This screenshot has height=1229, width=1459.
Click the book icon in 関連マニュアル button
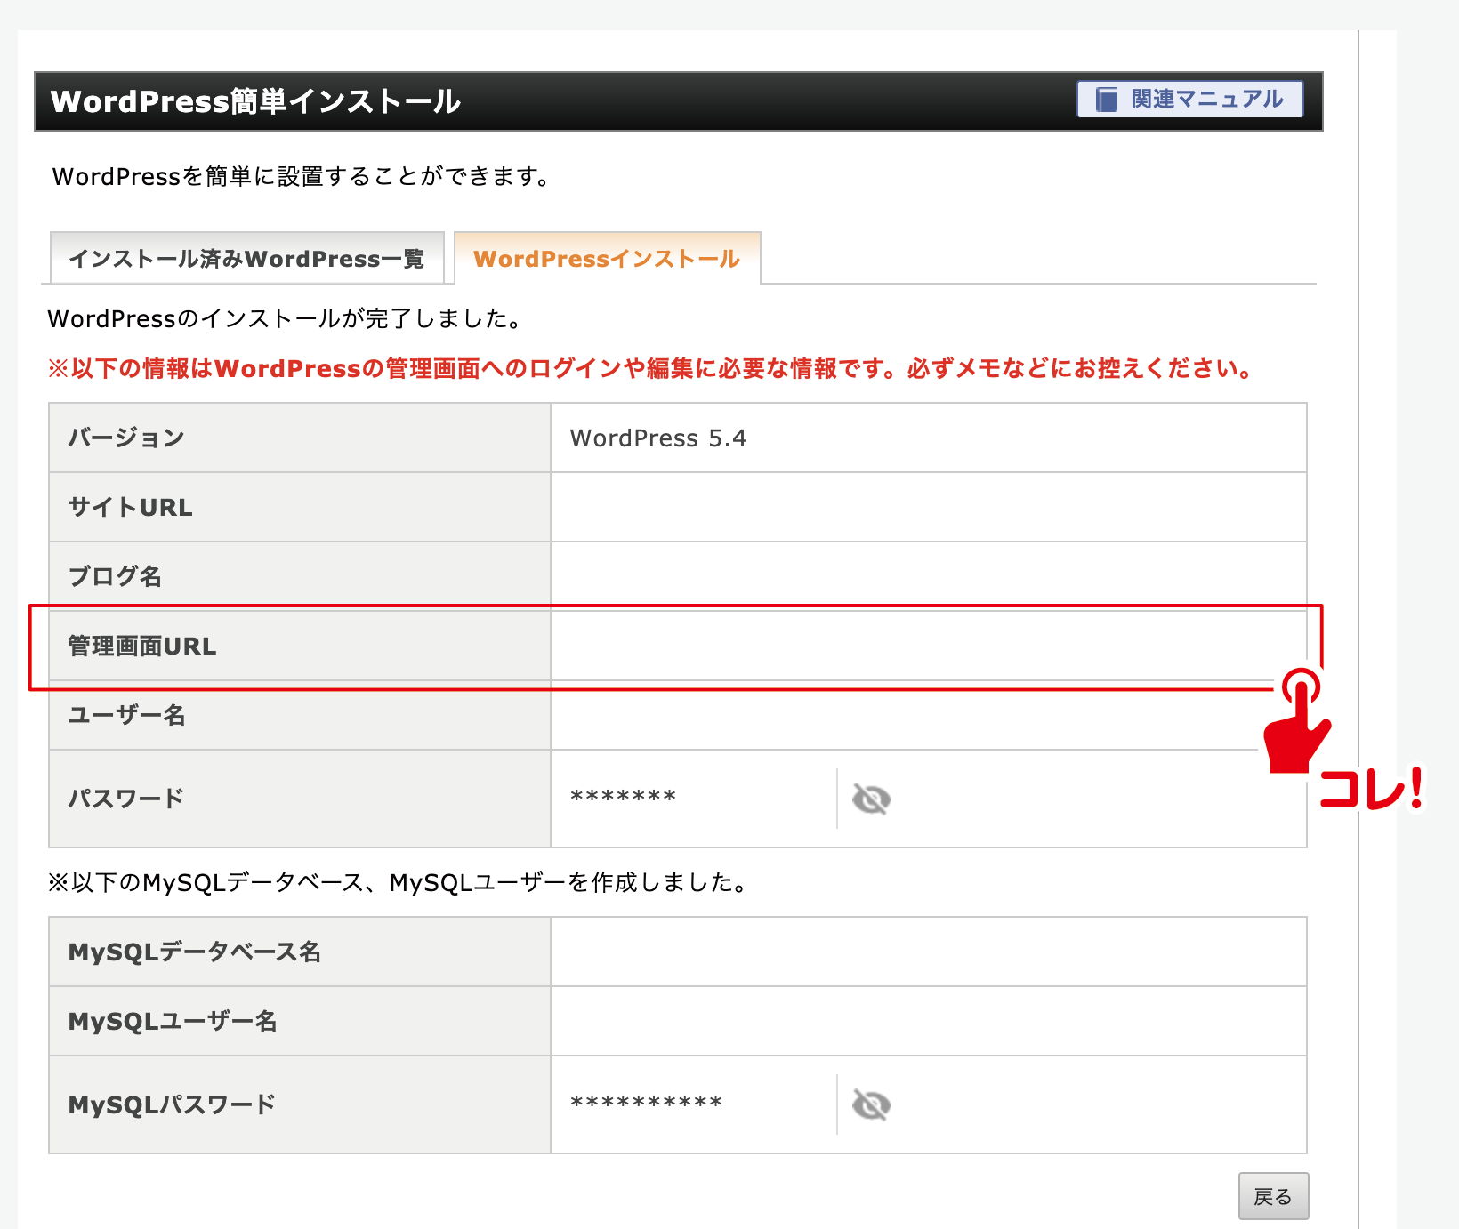click(1106, 100)
